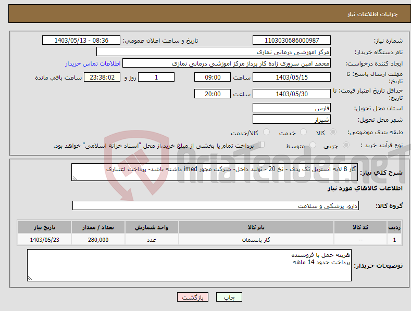Click the request creator field محمد امین سروری زاده
The height and width of the screenshot is (311, 411).
pos(227,63)
